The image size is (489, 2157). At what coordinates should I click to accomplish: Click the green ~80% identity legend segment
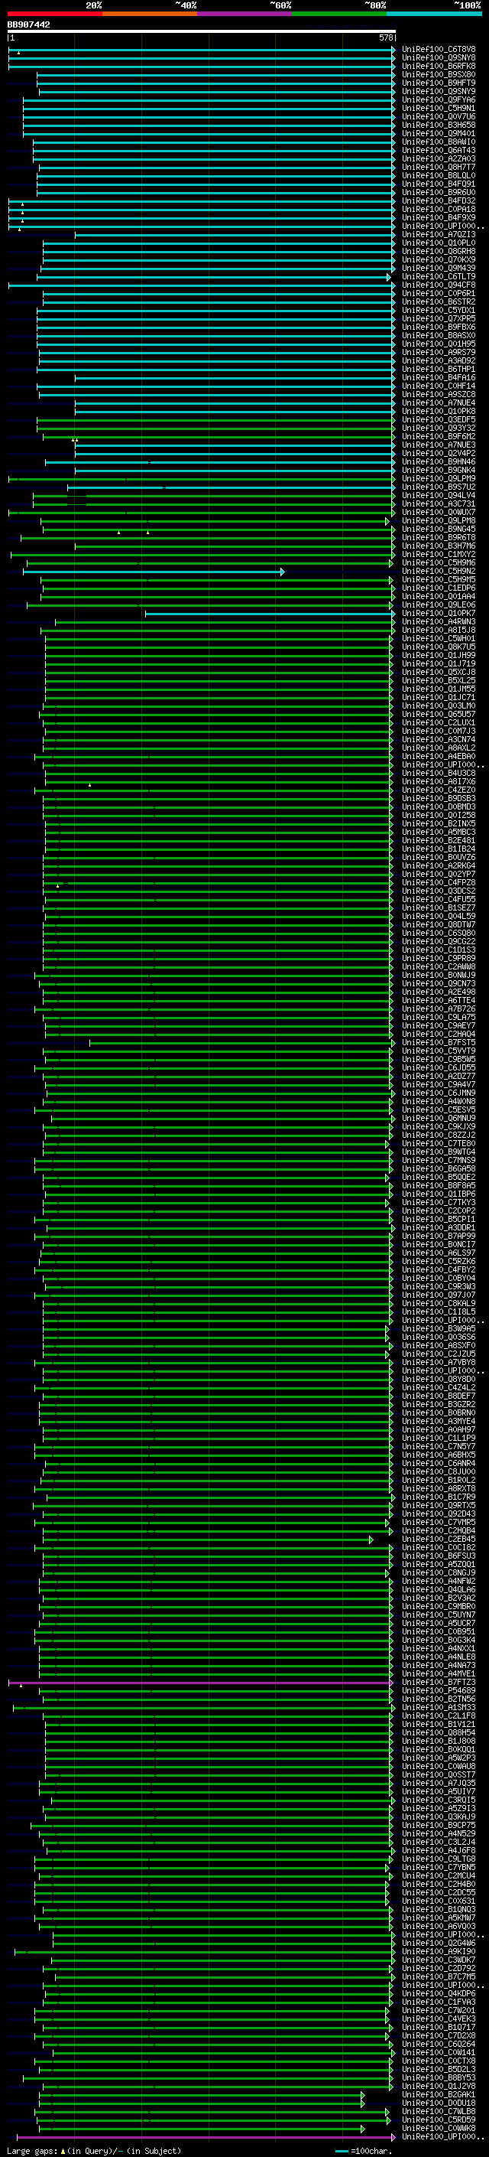[x=339, y=14]
